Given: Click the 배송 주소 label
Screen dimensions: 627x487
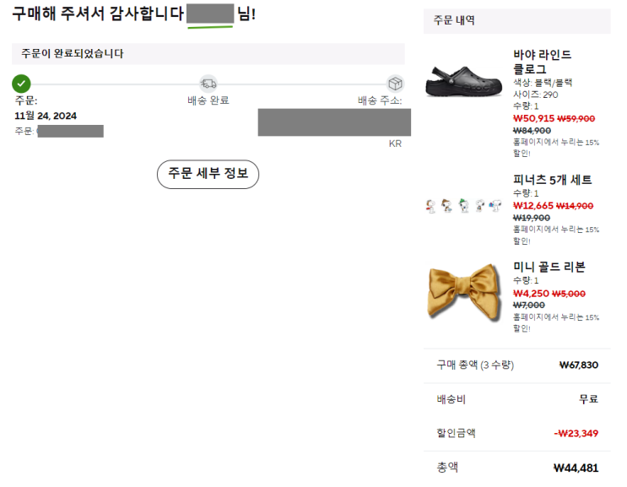Looking at the screenshot, I should [x=380, y=100].
